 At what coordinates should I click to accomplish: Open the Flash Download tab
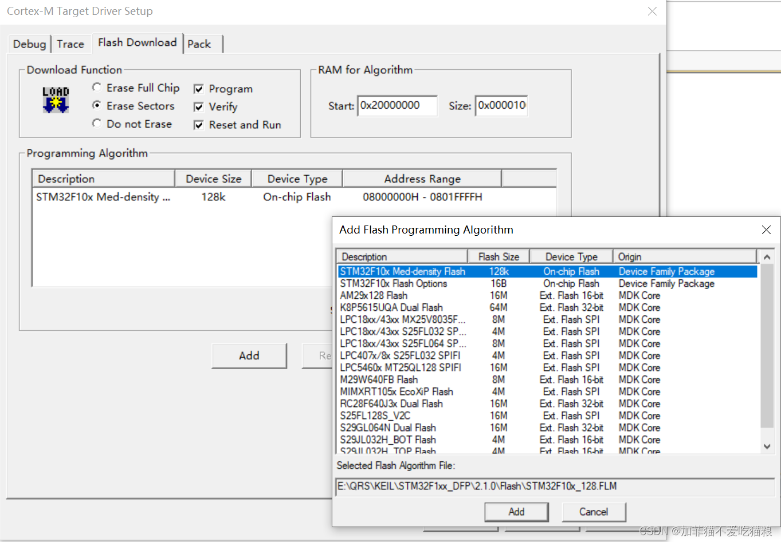[137, 42]
